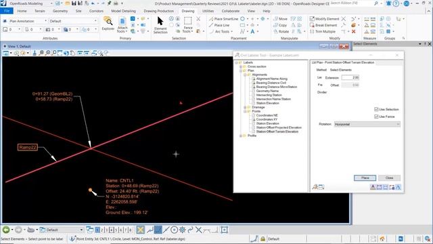Toggle view number 5 button
Viewport: 433px width, 244px height.
[116, 230]
